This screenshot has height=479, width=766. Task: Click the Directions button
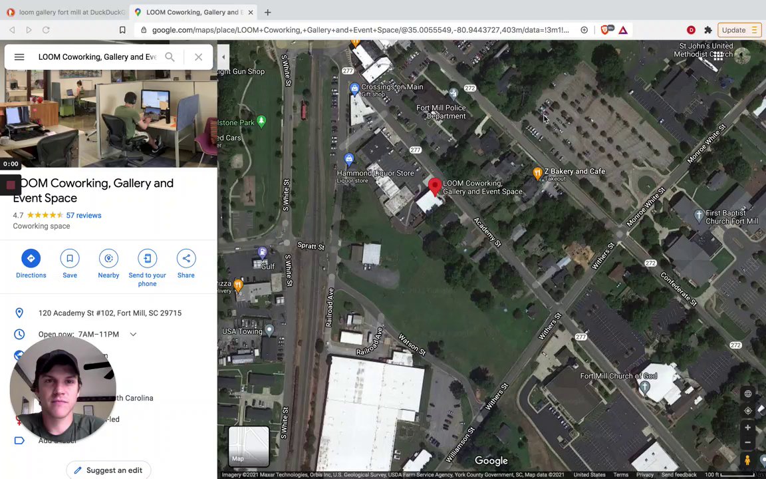pyautogui.click(x=31, y=258)
